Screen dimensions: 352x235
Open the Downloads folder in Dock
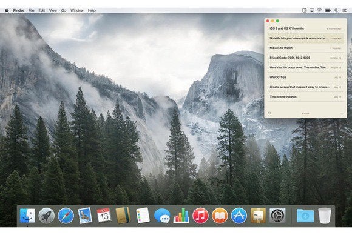pos(305,216)
